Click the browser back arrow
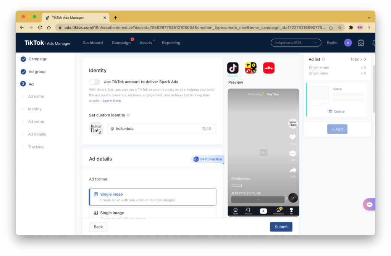Viewport: 391px width, 256px height. [x=22, y=27]
